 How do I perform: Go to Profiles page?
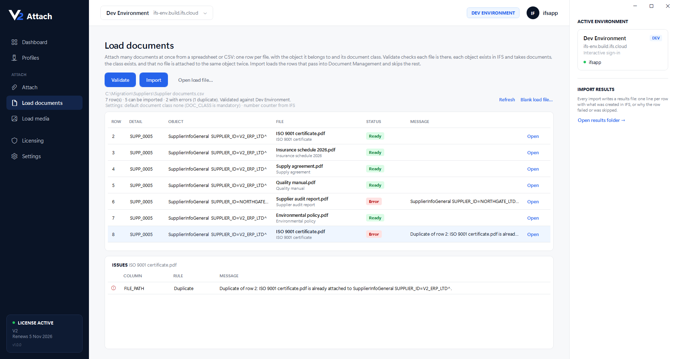tap(44, 58)
